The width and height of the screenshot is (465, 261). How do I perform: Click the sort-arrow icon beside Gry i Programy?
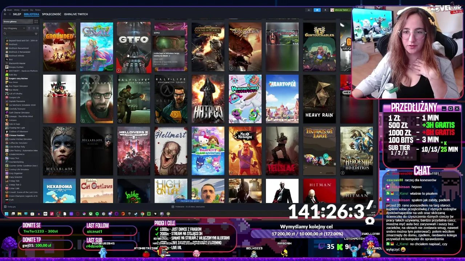point(29,28)
